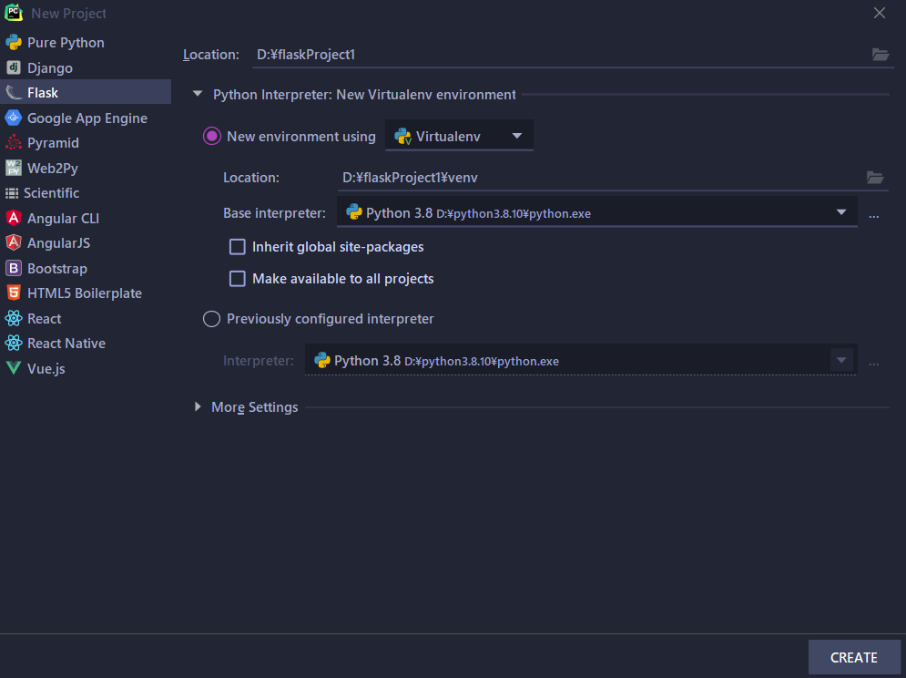
Task: Select the Vue.js label
Action: (x=46, y=368)
